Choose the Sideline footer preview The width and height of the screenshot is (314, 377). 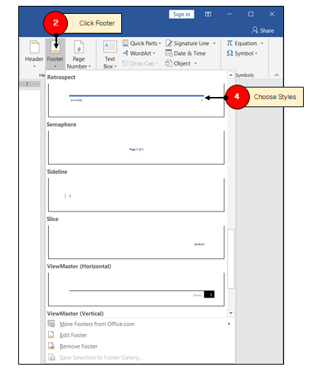tap(137, 195)
